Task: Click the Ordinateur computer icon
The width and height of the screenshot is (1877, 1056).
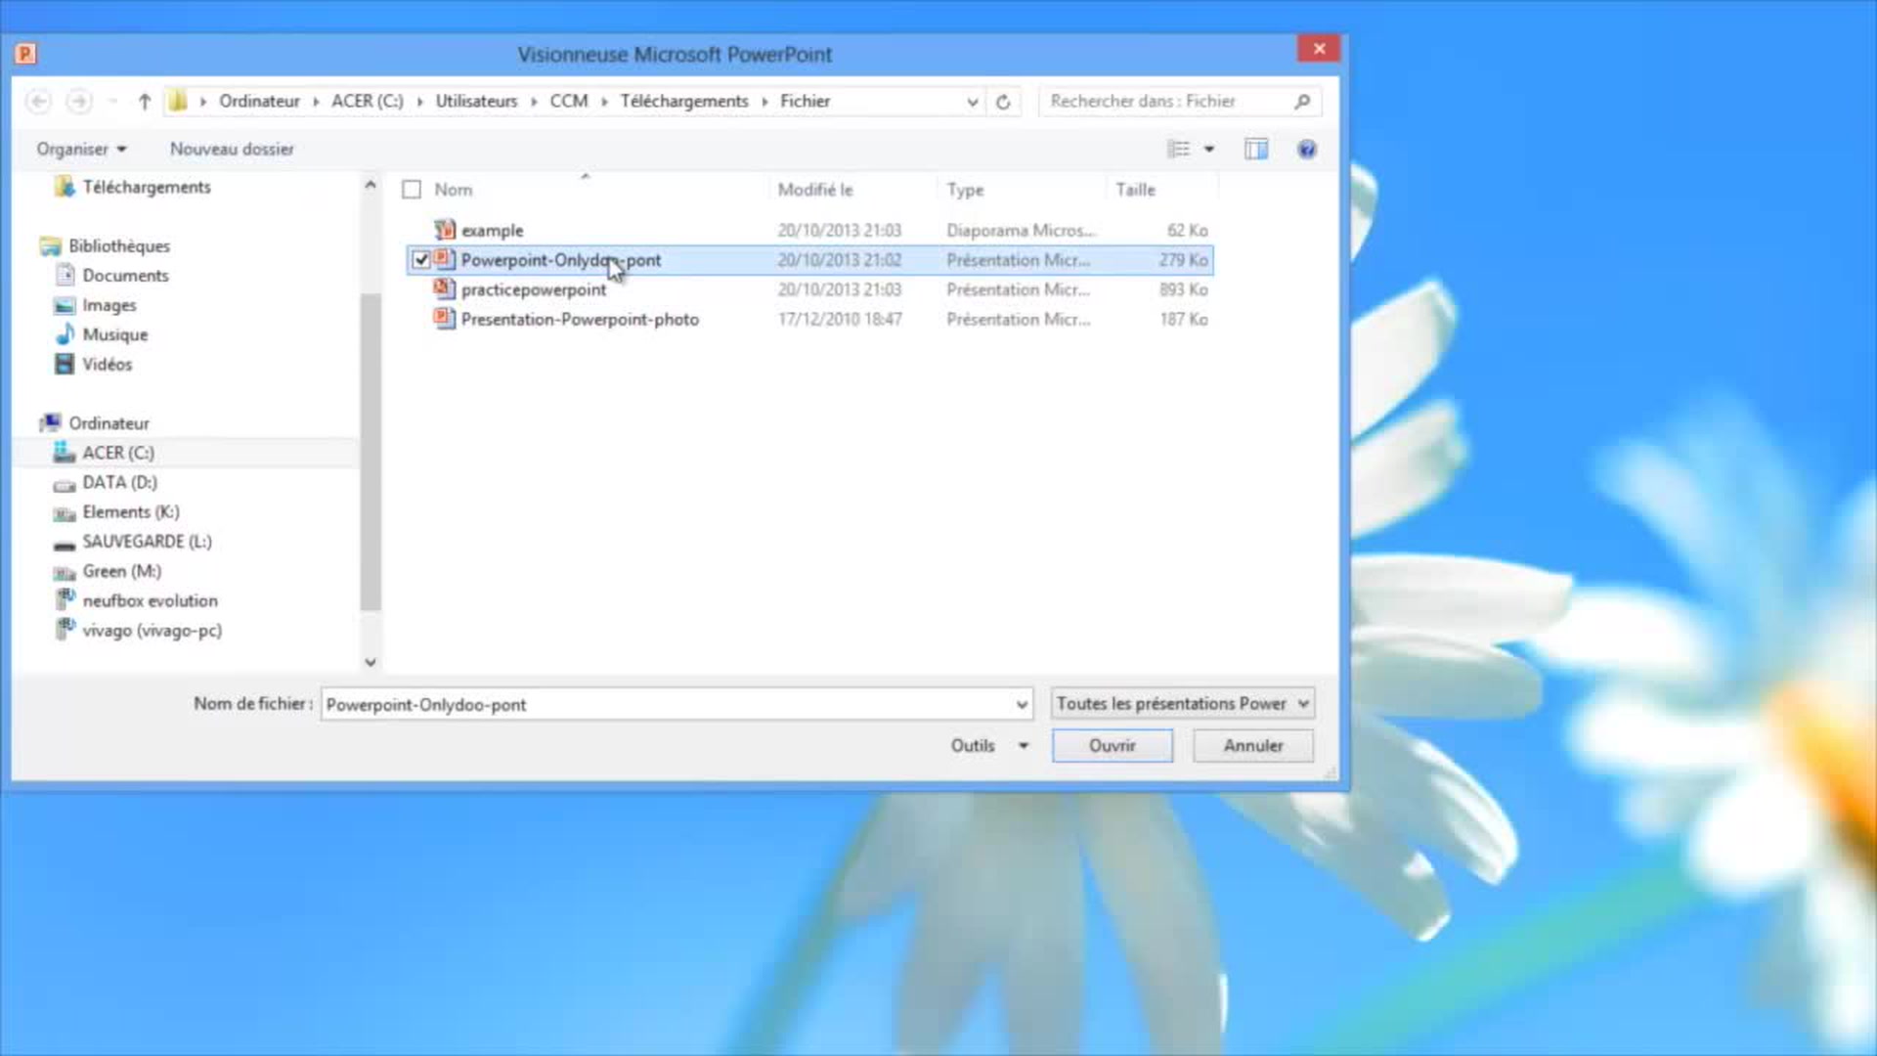Action: pos(50,422)
